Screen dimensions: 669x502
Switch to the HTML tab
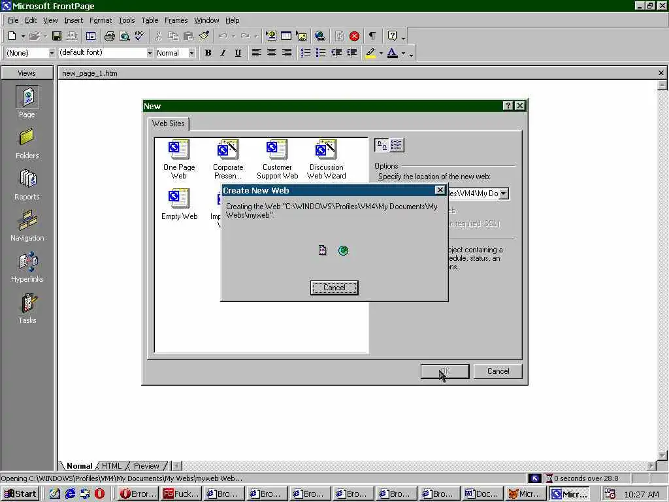click(112, 465)
